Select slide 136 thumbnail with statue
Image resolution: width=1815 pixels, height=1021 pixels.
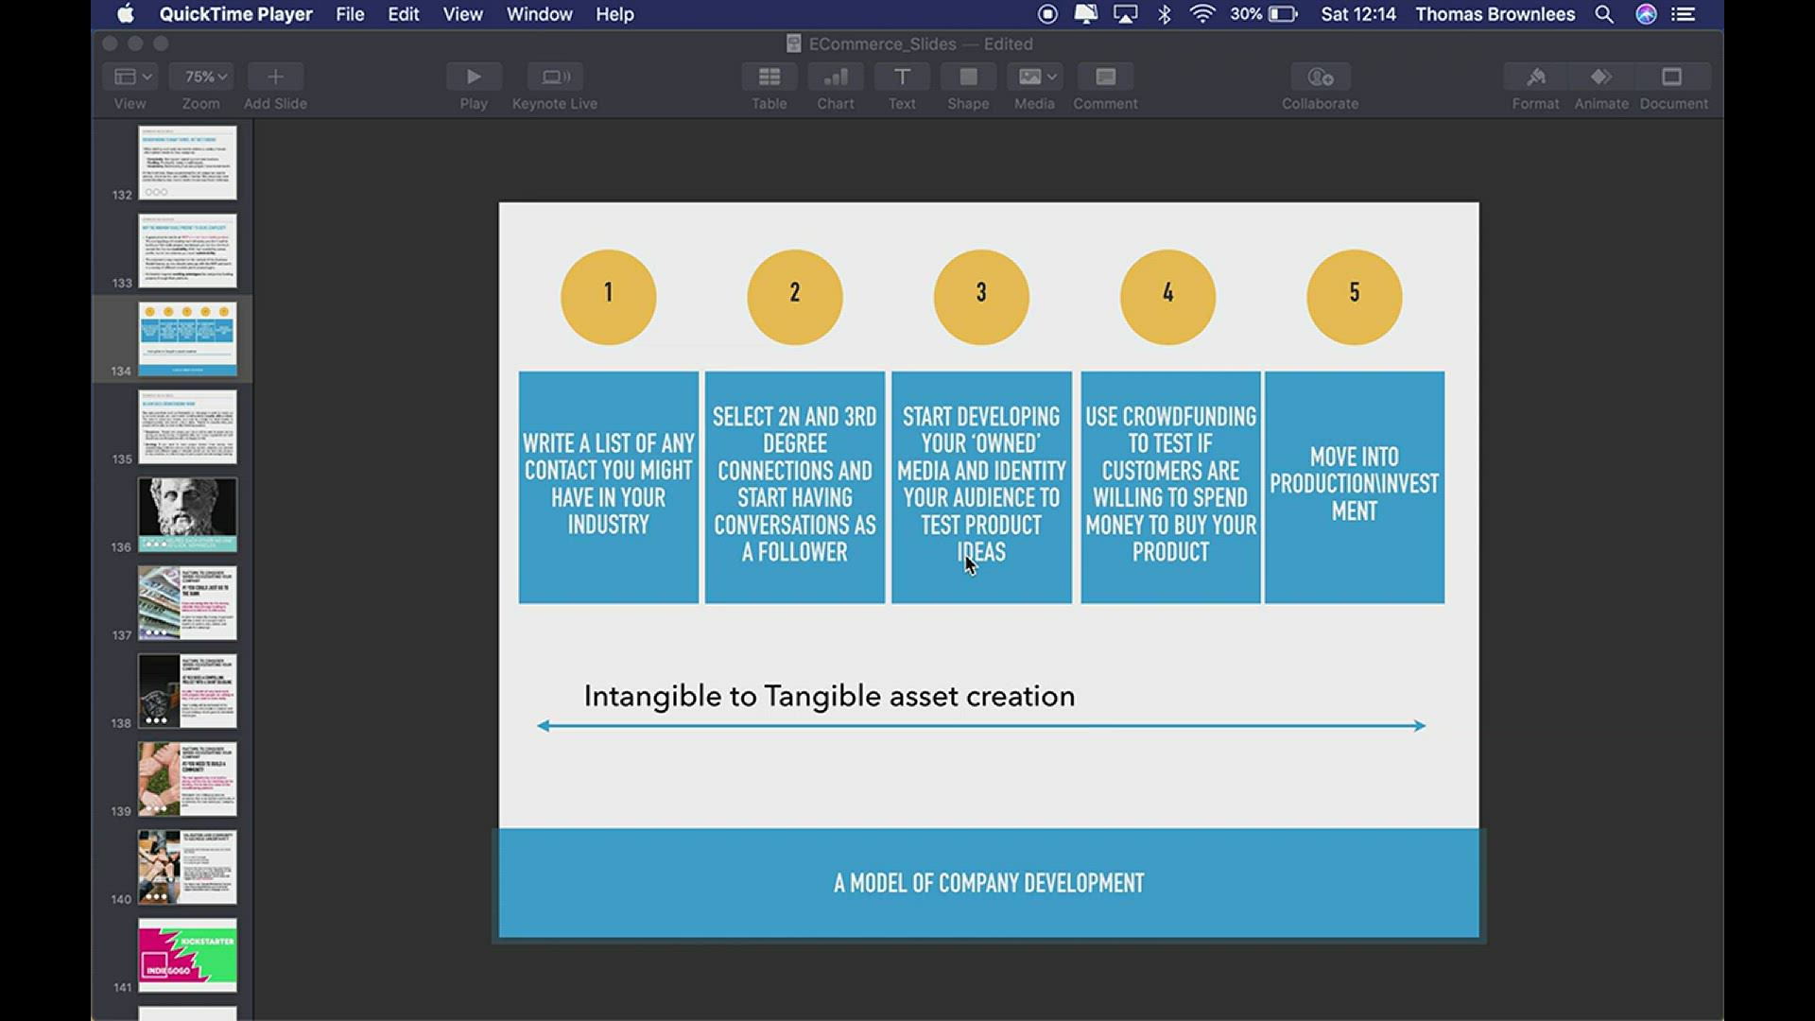coord(187,514)
